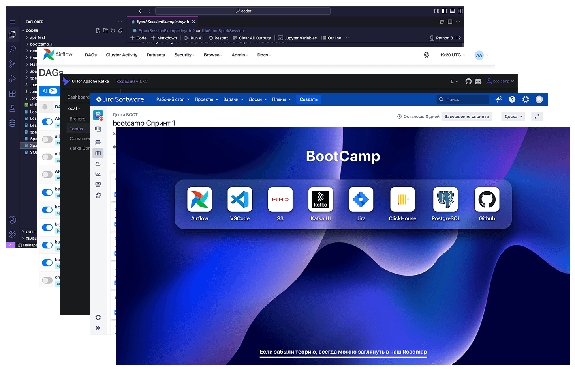Click the Создать button in Jira

(308, 99)
